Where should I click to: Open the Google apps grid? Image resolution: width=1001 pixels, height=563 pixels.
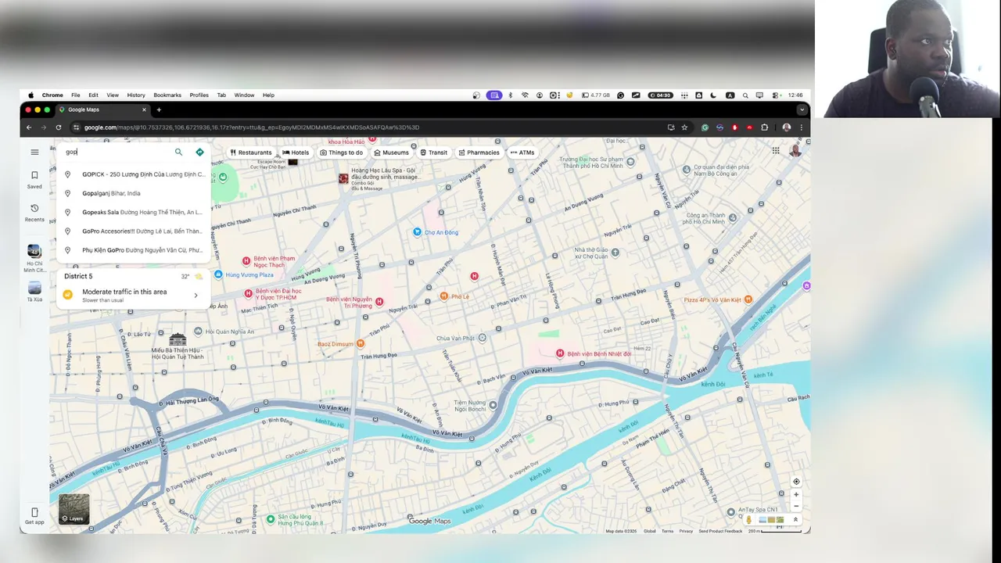[x=776, y=151]
